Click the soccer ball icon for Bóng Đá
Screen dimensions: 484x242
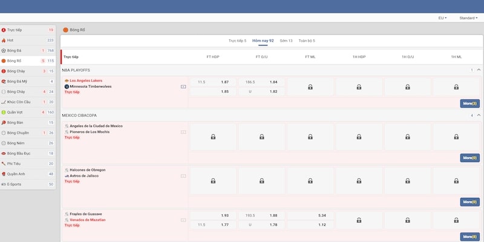tap(4, 50)
